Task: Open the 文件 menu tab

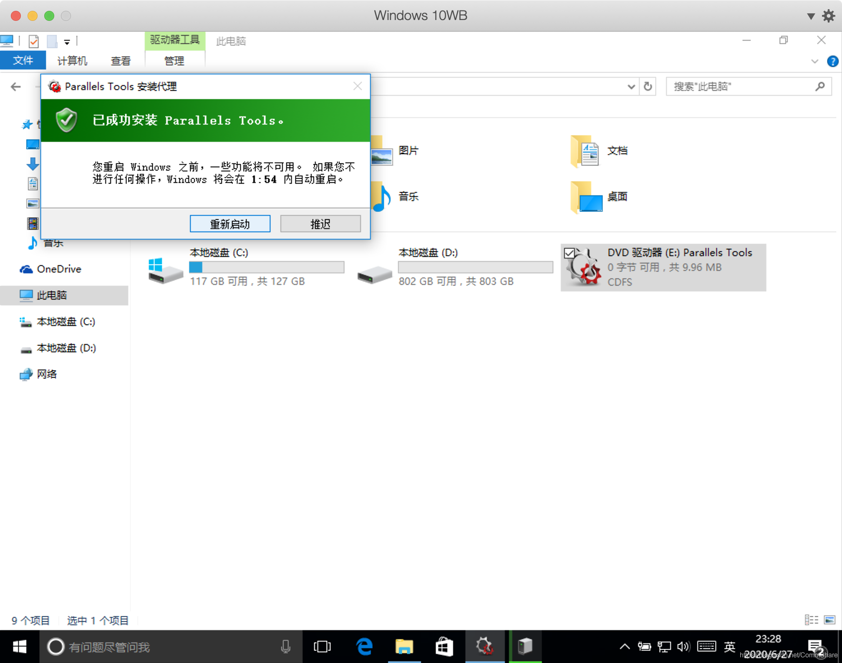Action: click(x=23, y=60)
